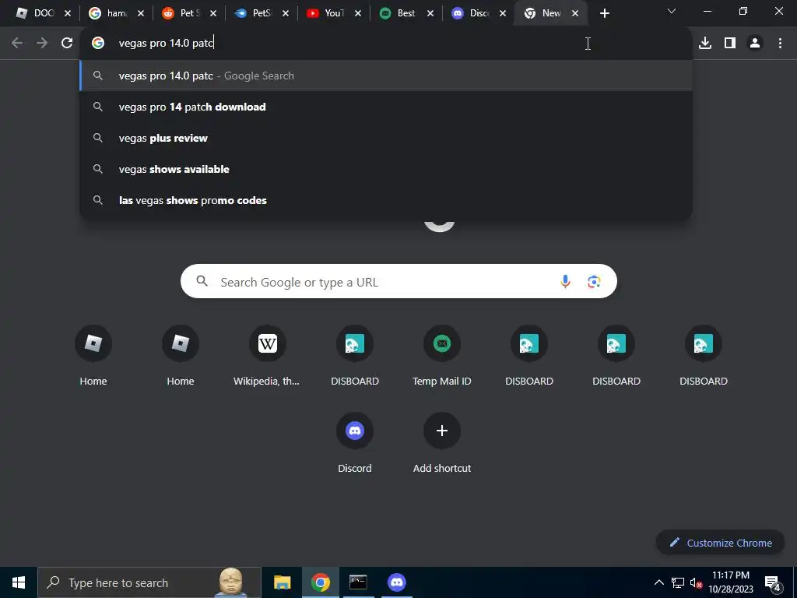The image size is (797, 598).
Task: Choose 'las vegas shows promo codes' suggestion
Action: [386, 200]
